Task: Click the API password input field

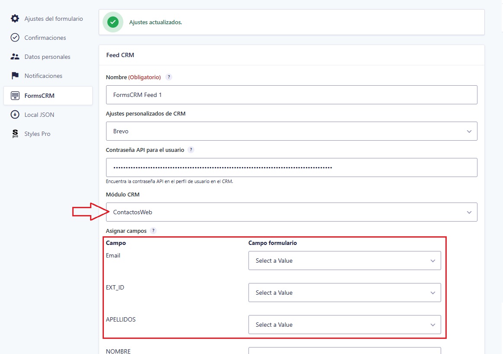Action: 292,167
